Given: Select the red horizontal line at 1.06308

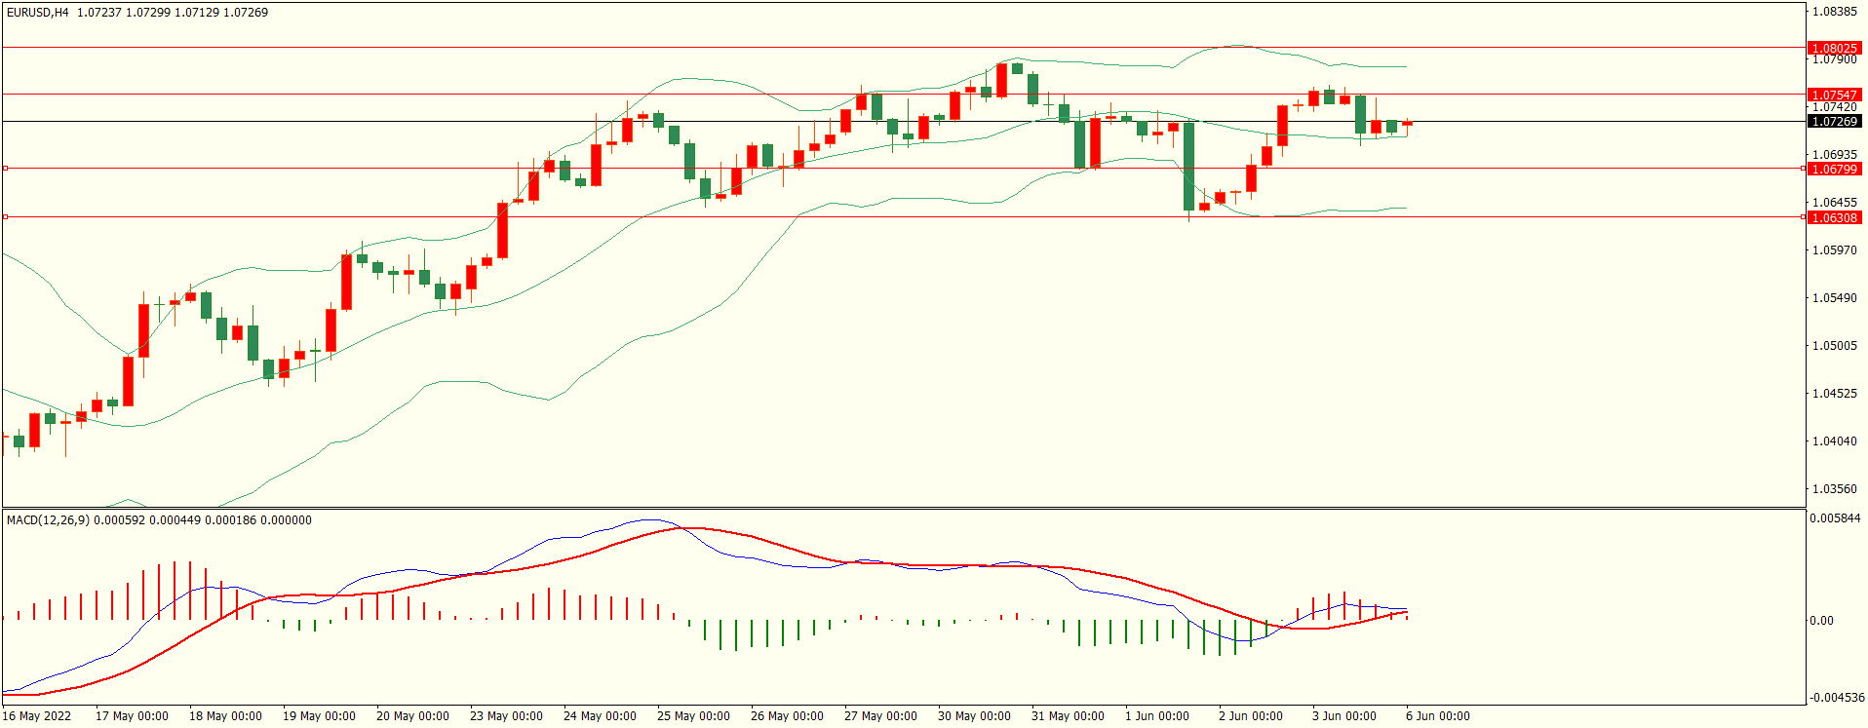Looking at the screenshot, I should (x=903, y=216).
